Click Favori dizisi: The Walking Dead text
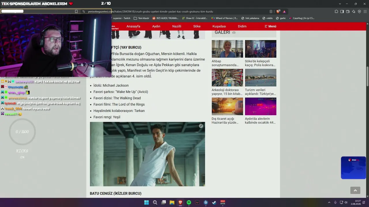369x207 pixels. (x=117, y=98)
